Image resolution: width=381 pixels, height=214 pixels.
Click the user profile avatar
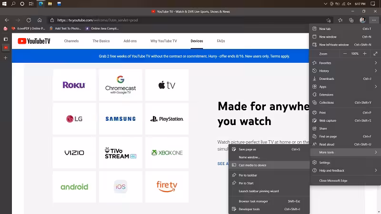pos(362,20)
